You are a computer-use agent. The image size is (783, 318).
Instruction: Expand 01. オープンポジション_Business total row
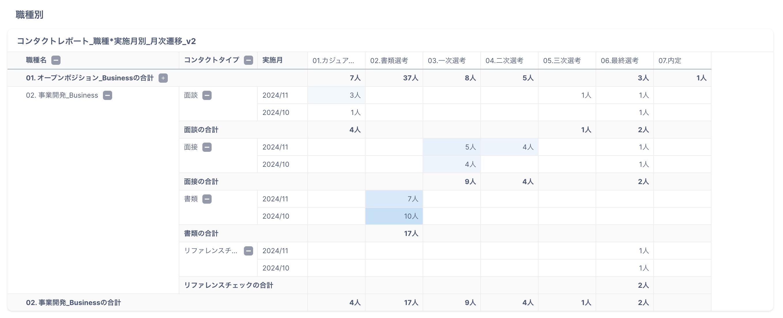click(163, 78)
